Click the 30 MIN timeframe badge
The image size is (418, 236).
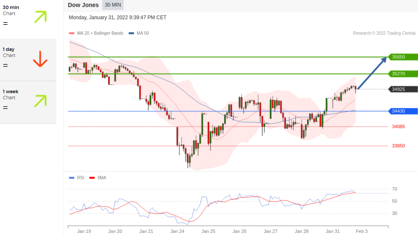click(x=113, y=5)
